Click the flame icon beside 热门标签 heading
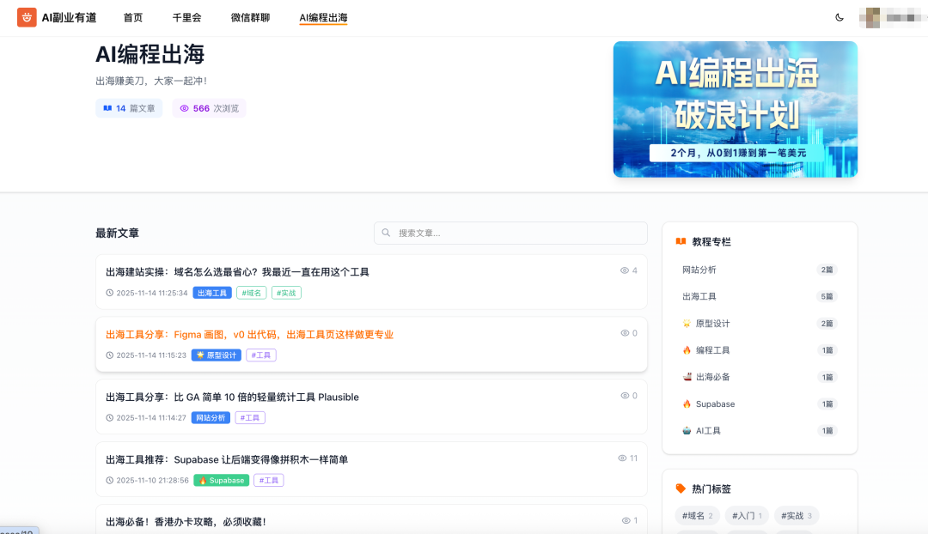Viewport: 928px width, 534px height. tap(679, 488)
